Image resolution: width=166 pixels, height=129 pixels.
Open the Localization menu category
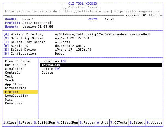(x=17, y=96)
